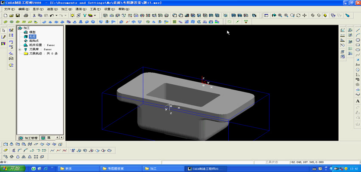Select the Circle drawing tool
This screenshot has height=172, width=361.
(358, 40)
